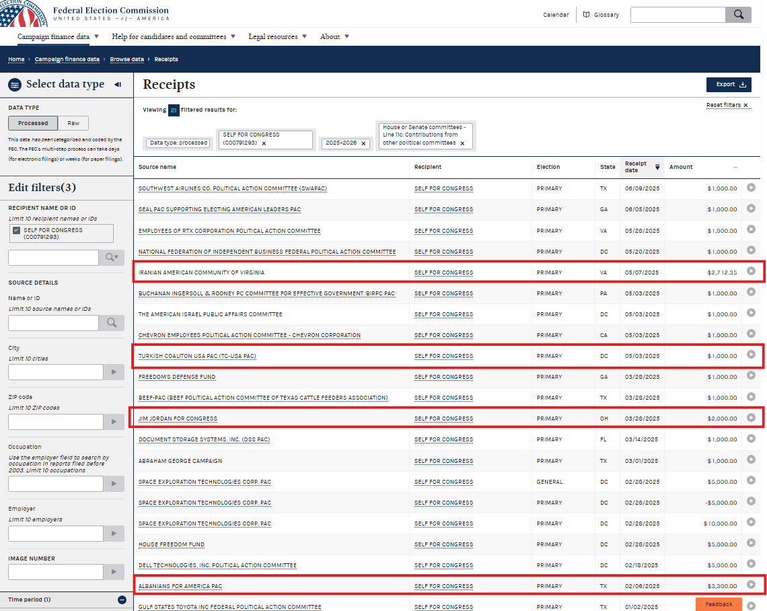Open Space Exploration Technologies GENERAL row source

205,482
